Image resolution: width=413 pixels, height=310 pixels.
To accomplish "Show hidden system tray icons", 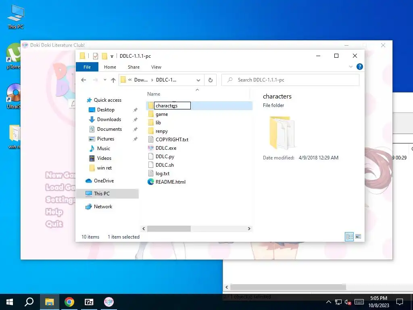I will pyautogui.click(x=329, y=302).
